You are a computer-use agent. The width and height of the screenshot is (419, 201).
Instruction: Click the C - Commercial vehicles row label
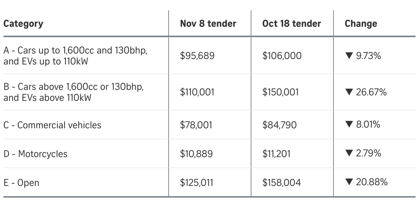point(53,125)
